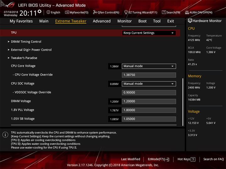The image size is (226, 169).
Task: Click the settings gear icon beside the clock
Action: point(40,12)
